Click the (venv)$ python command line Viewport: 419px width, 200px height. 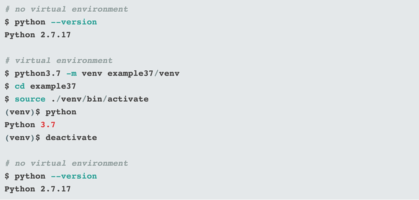pos(40,112)
